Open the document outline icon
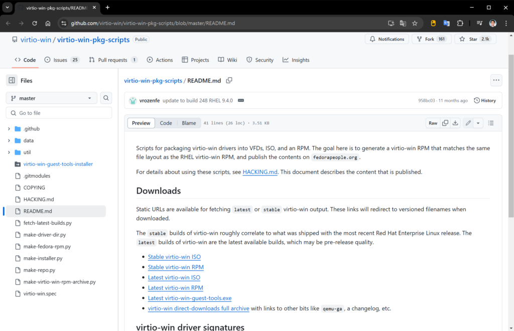Viewport: 514px width, 331px height. (x=491, y=123)
